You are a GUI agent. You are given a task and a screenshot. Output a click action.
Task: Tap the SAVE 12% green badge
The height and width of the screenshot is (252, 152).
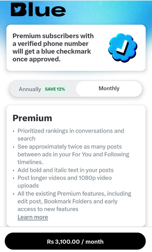pos(55,89)
